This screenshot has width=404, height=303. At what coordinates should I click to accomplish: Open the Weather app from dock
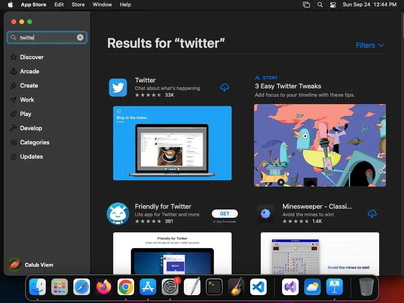[312, 286]
